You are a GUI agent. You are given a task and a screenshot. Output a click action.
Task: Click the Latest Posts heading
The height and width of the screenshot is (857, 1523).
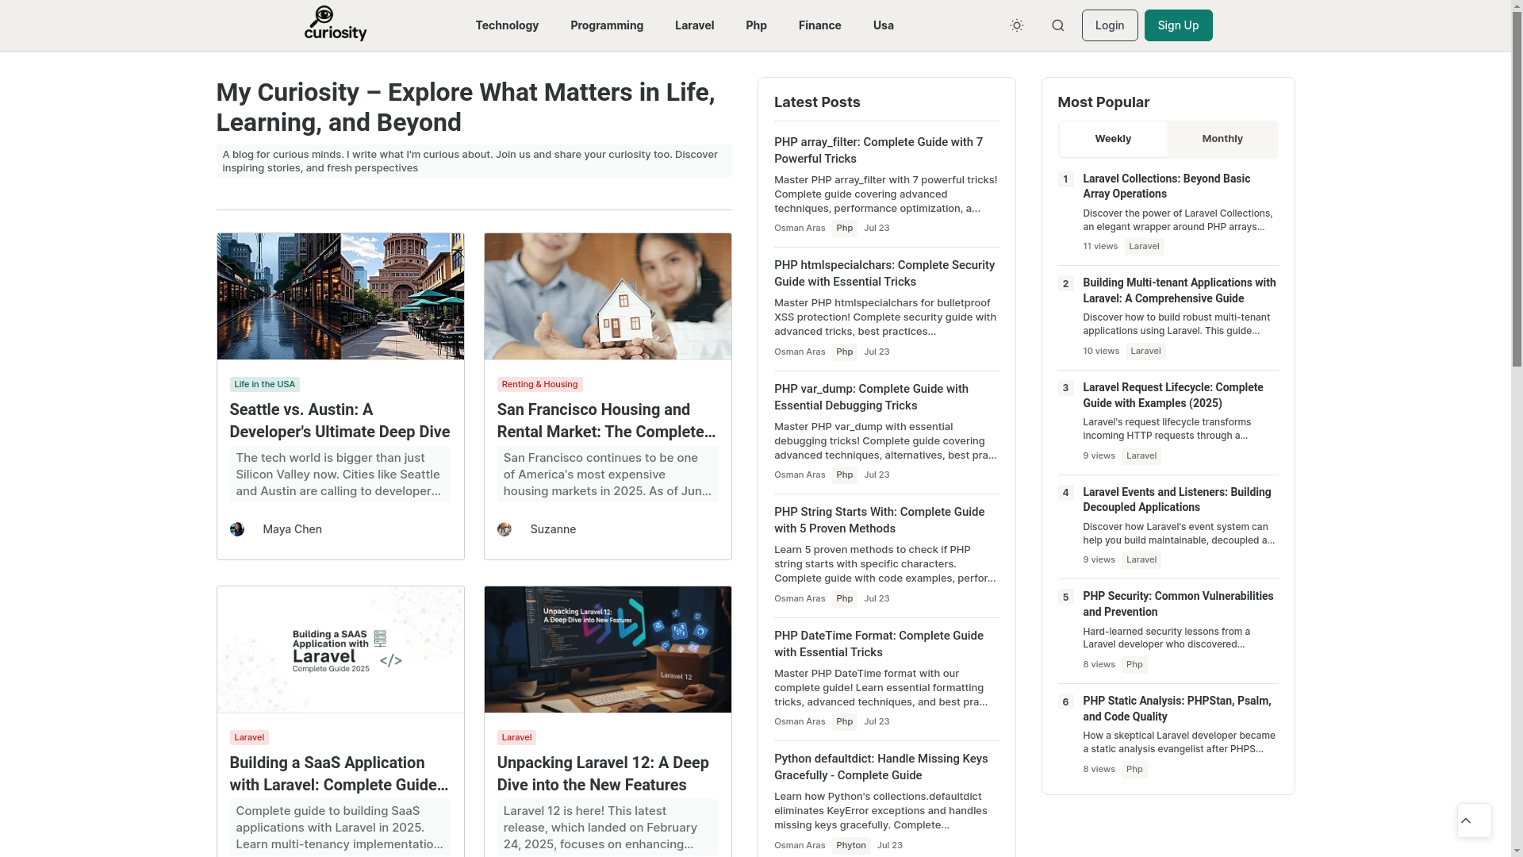coord(816,102)
